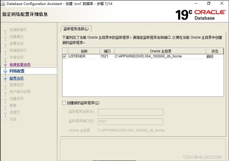Viewport: 229px width, 161px height.
Task: Minimize the Database Configuration Assistant window
Action: coord(196,4)
